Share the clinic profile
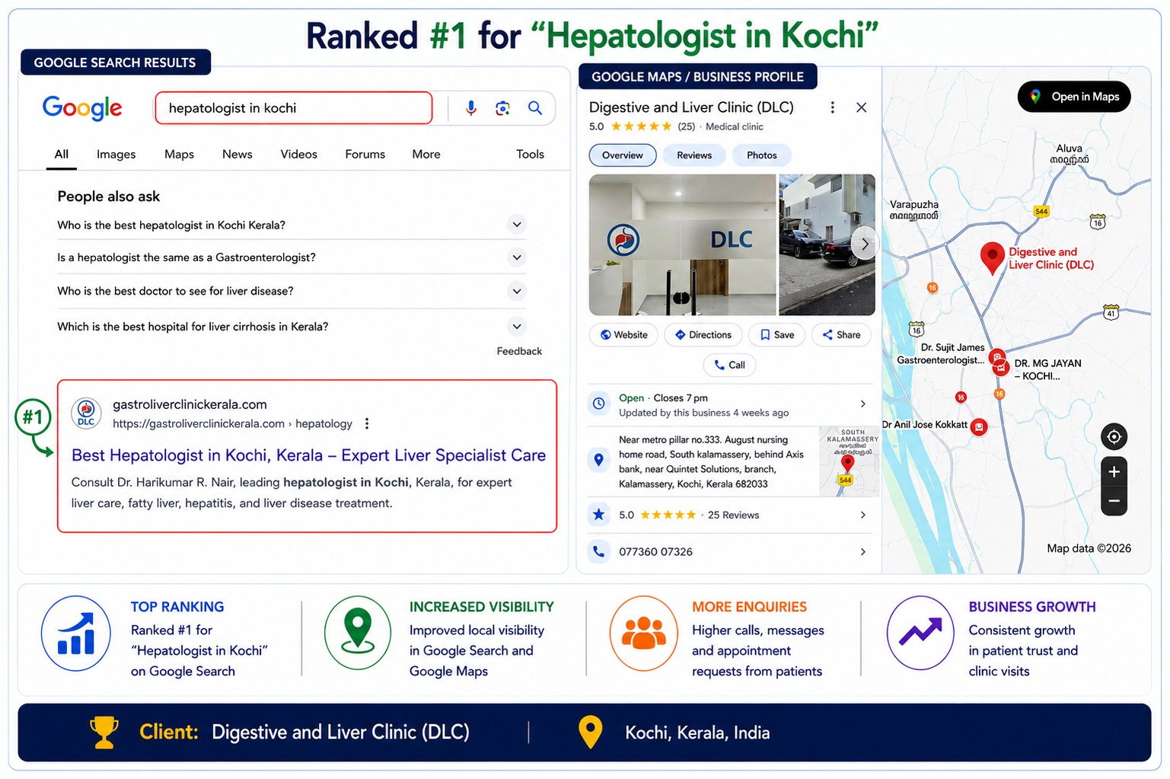This screenshot has height=779, width=1170. pyautogui.click(x=841, y=335)
